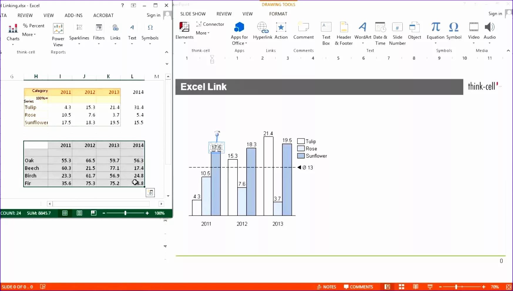Open Filters menu in Excel ribbon
The width and height of the screenshot is (513, 291).
tap(99, 35)
